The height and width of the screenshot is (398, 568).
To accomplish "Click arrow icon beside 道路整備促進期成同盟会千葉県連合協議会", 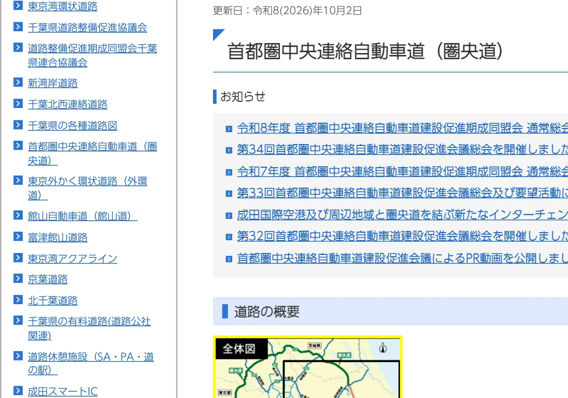I will point(18,47).
